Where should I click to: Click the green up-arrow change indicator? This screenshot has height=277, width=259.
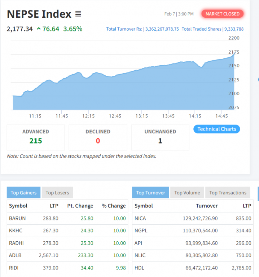(39, 29)
